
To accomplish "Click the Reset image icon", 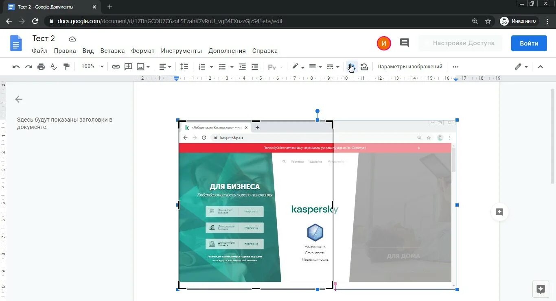I will (364, 67).
